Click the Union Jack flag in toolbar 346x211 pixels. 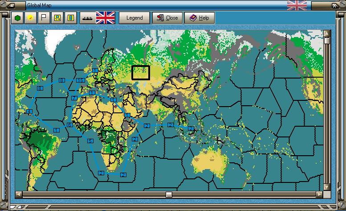[x=106, y=18]
